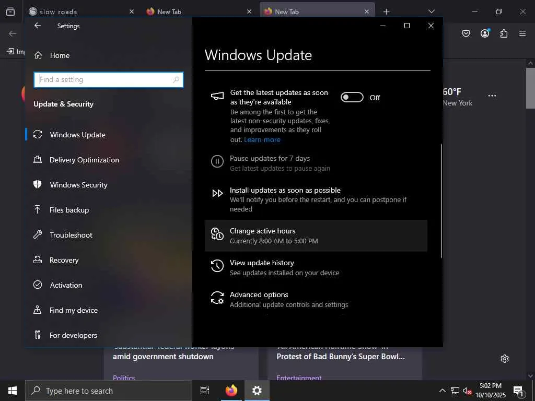Open the Bad Bunny Super Bowl article

pos(341,356)
